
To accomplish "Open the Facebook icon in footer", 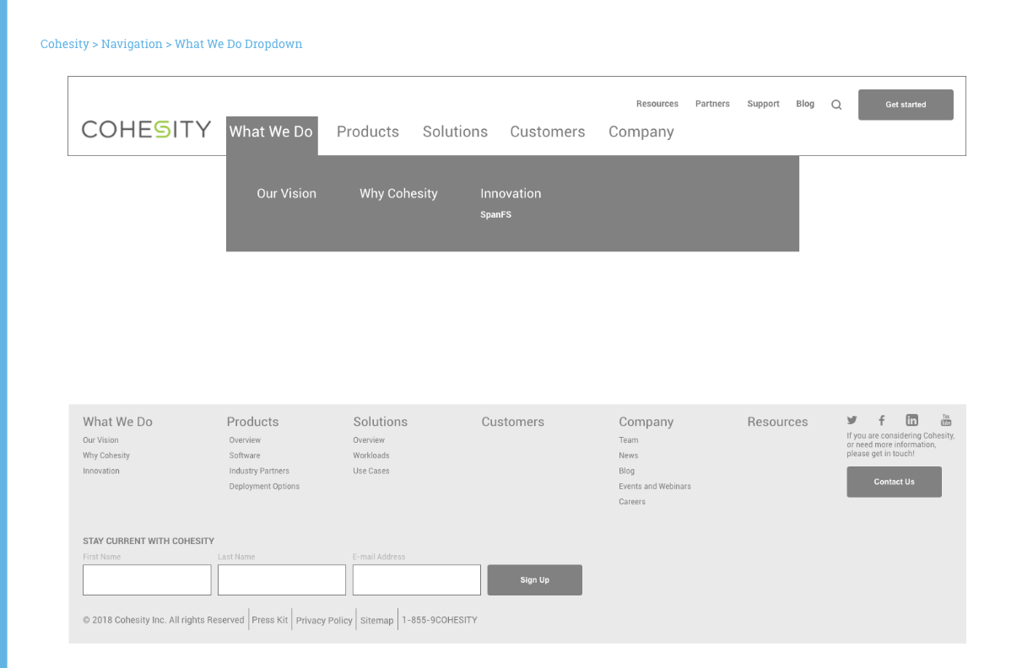I will pos(881,420).
